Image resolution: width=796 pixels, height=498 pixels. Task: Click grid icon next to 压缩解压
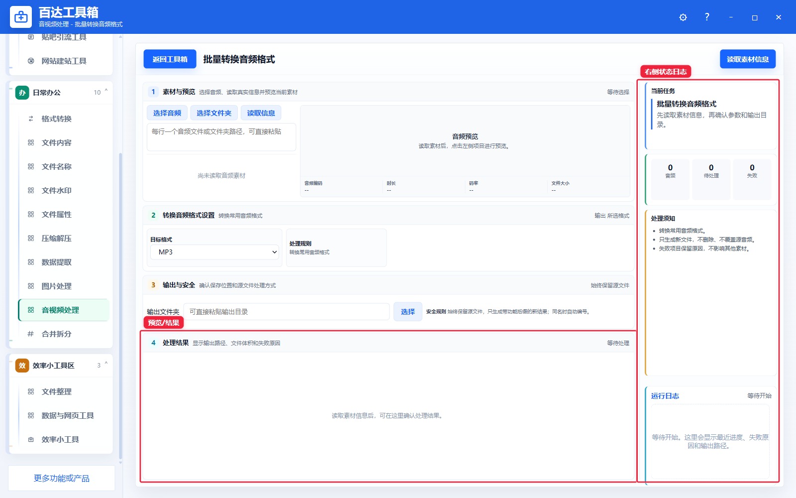point(31,238)
